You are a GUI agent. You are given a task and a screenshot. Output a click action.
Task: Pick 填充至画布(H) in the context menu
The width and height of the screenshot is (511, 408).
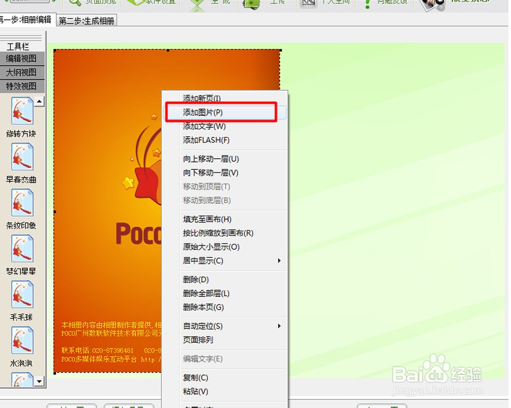pos(225,219)
